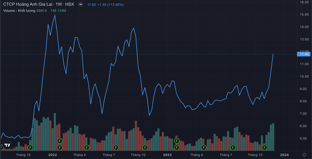Click the 13.00 price axis label
This screenshot has width=312, height=159.
pos(305,39)
